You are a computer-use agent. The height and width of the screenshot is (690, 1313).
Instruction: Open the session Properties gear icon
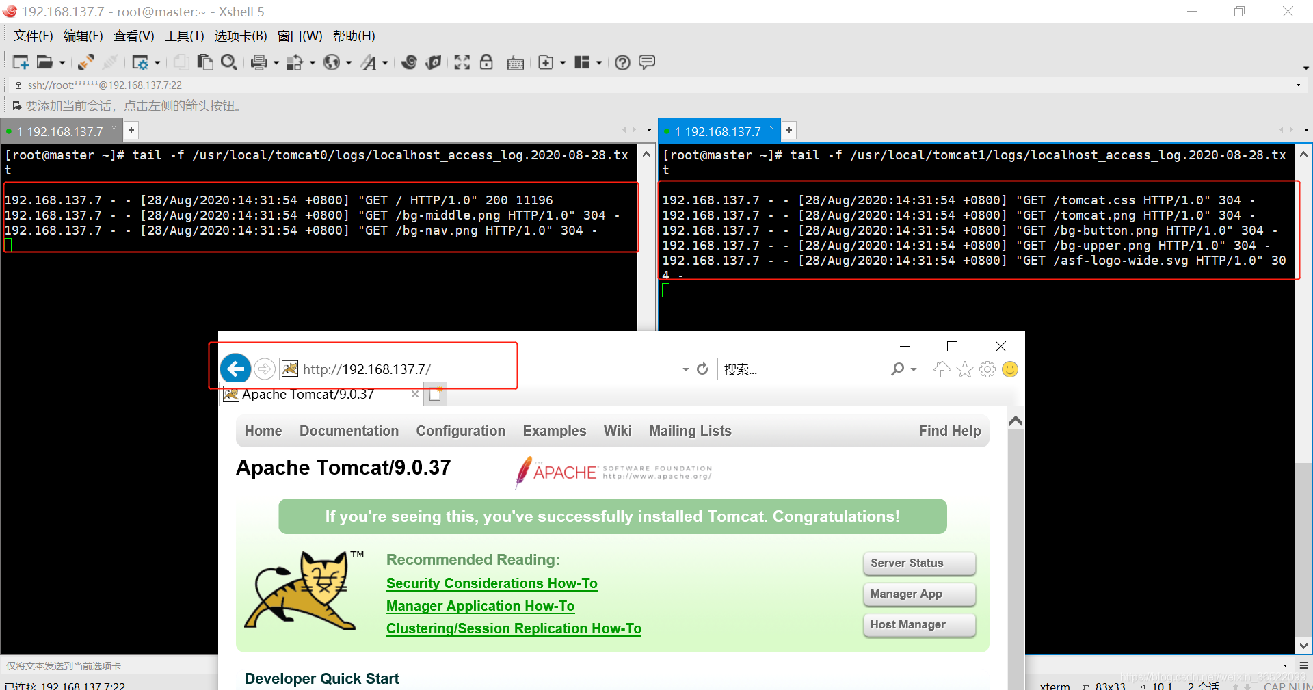click(x=140, y=62)
